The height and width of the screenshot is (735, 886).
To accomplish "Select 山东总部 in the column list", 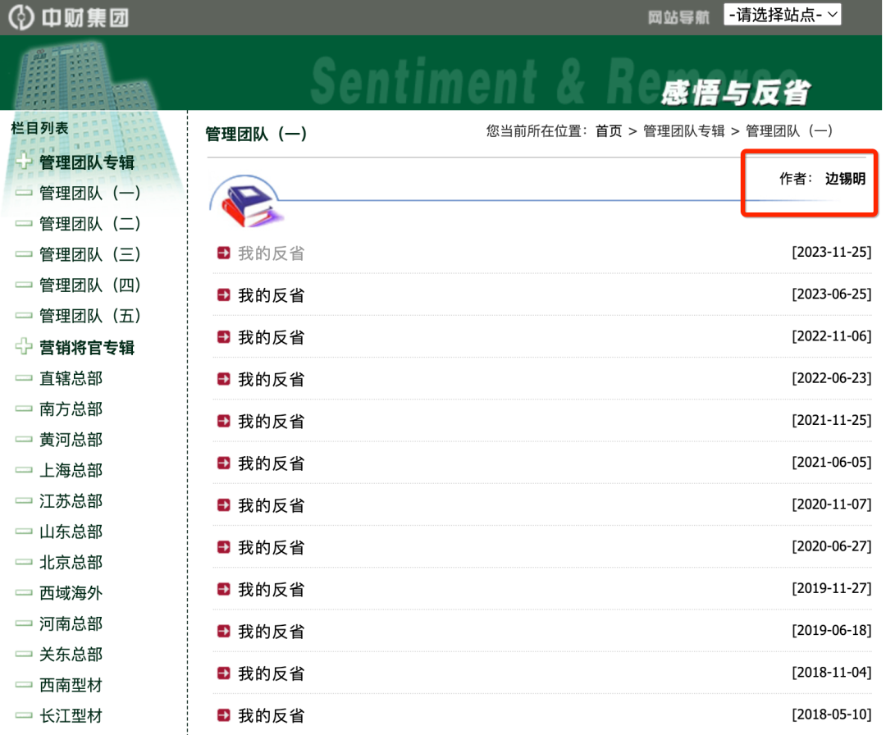I will [x=71, y=532].
